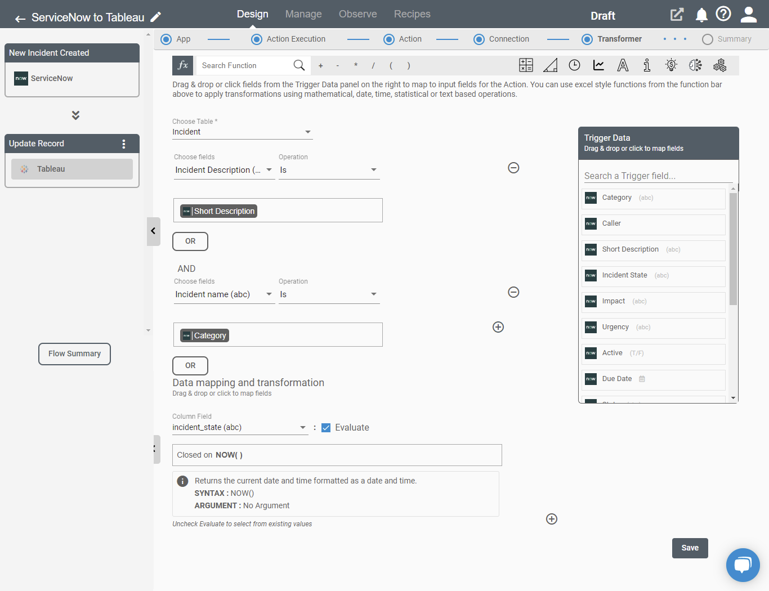Select ServiceNow trigger block
This screenshot has width=769, height=591.
pos(72,79)
